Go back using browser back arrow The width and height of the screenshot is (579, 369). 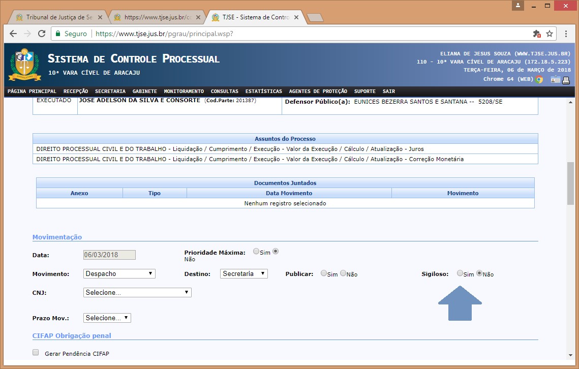click(13, 34)
